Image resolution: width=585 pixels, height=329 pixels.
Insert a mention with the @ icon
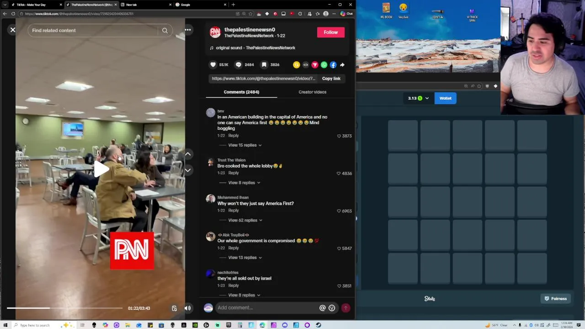pos(322,308)
